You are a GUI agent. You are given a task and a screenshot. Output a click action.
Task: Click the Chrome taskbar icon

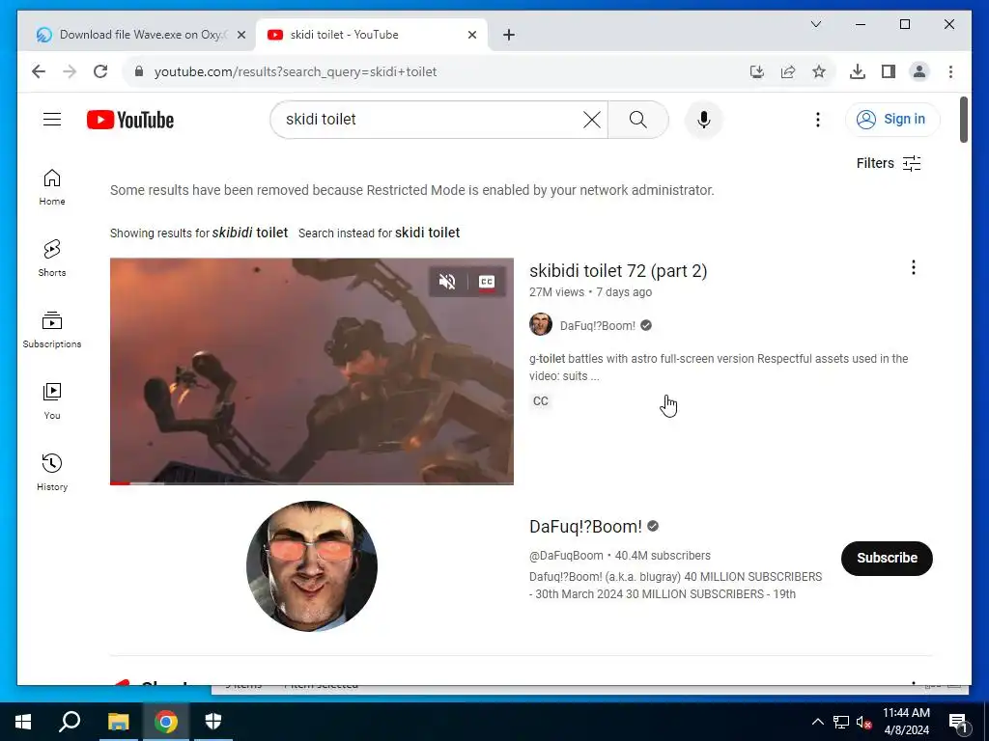pos(166,722)
